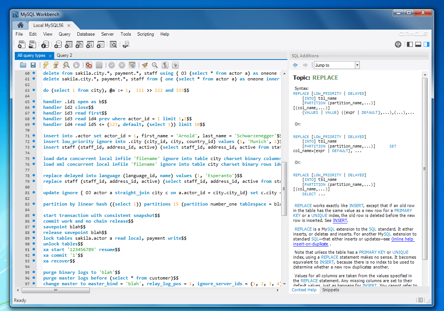
Task: Open the Query menu
Action: coord(64,34)
